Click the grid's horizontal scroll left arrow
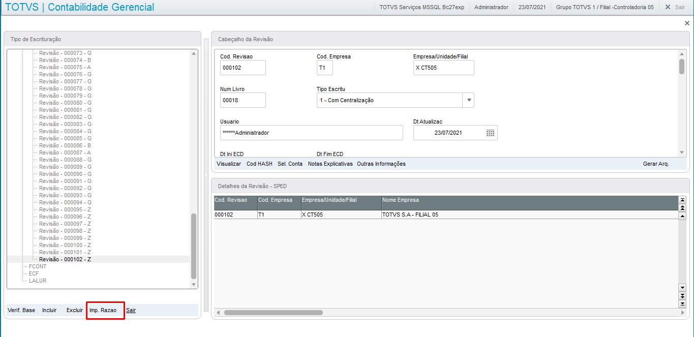The image size is (694, 337). [217, 313]
